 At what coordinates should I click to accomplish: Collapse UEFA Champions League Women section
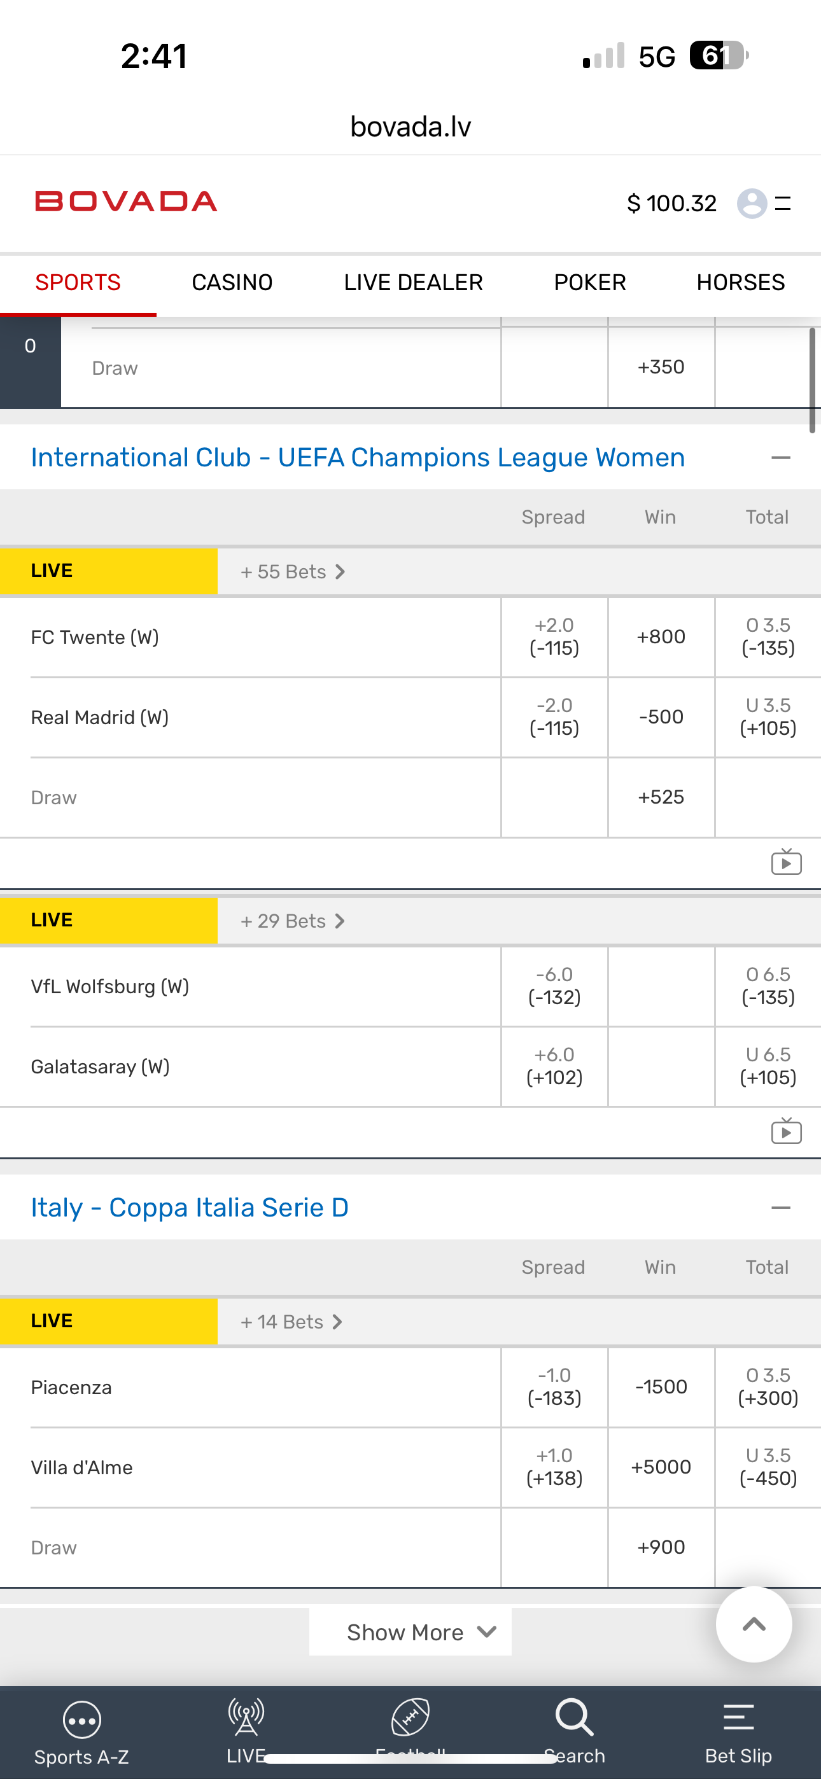coord(780,458)
